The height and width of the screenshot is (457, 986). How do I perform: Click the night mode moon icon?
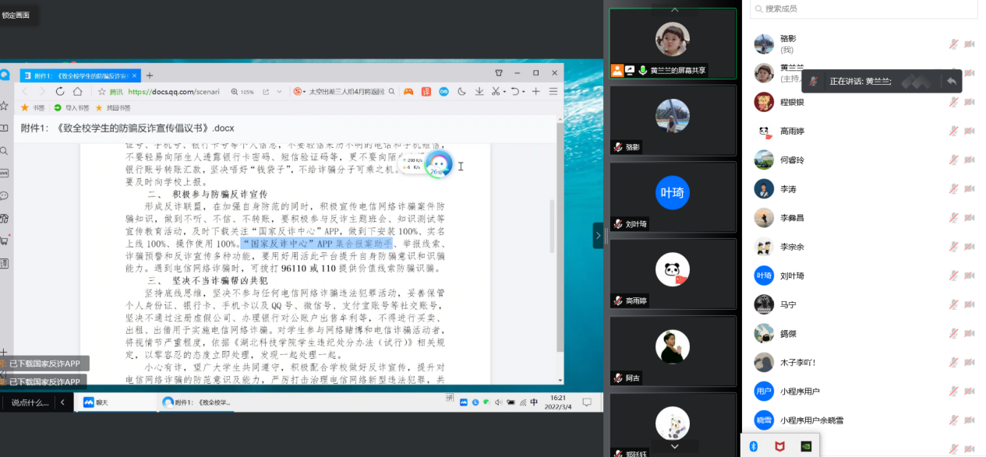pos(461,91)
